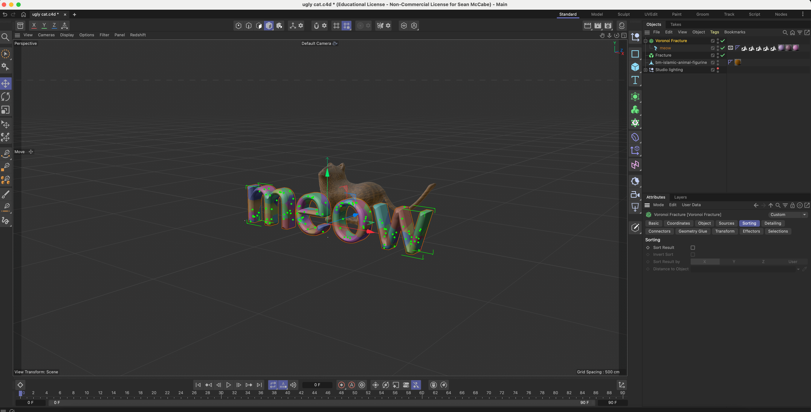The image size is (811, 412).
Task: Open the Geometry Glue attribute tab
Action: [x=693, y=231]
